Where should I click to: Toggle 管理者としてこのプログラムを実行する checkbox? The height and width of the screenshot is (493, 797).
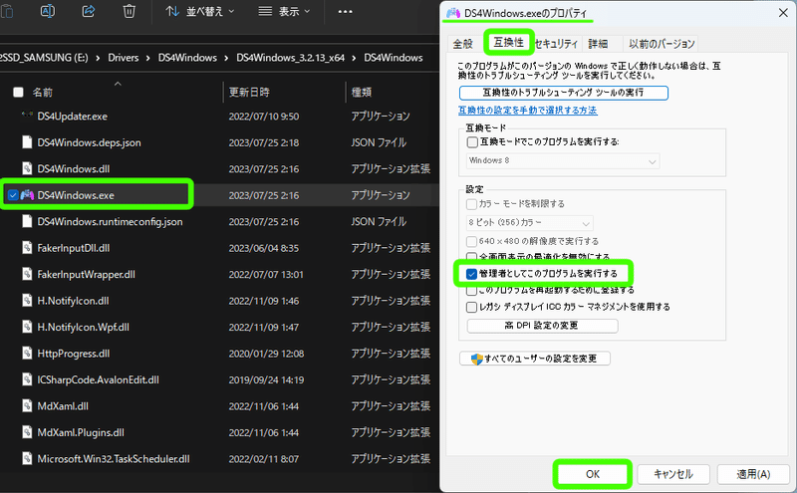[471, 274]
